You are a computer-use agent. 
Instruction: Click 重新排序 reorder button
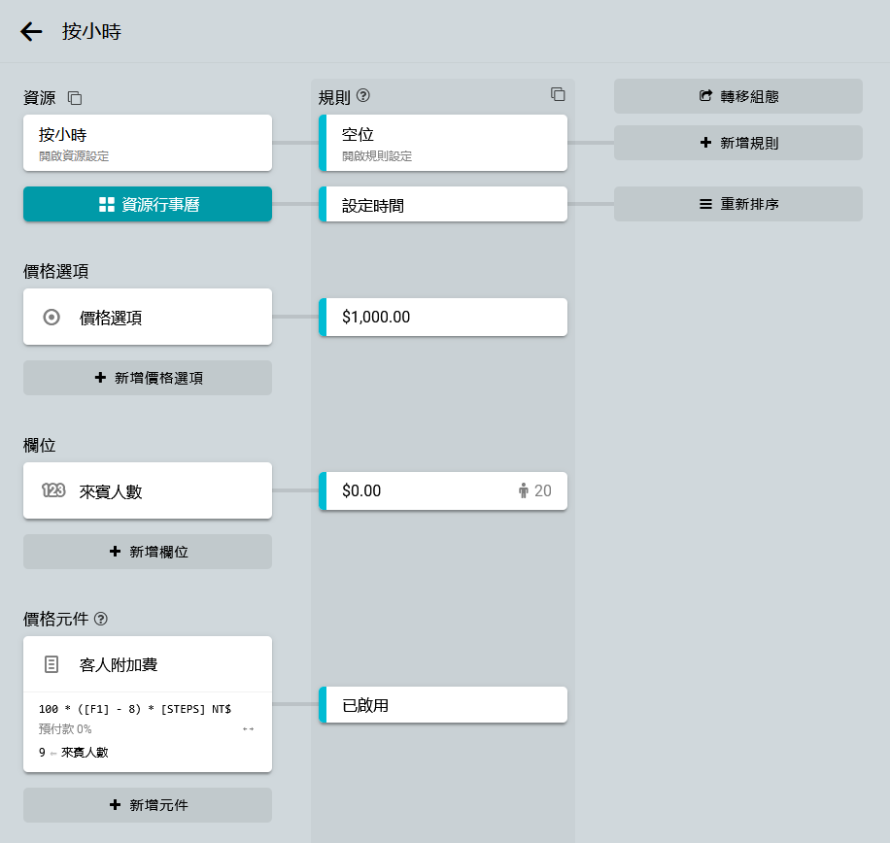tap(738, 204)
